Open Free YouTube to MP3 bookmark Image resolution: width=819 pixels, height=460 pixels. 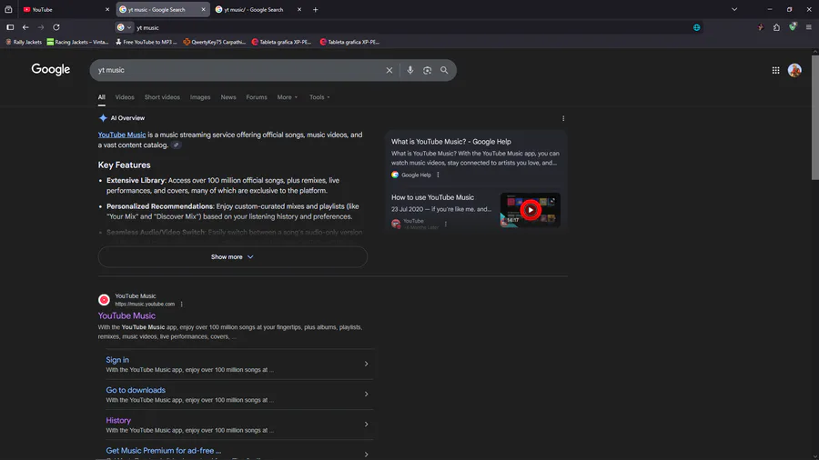point(147,42)
